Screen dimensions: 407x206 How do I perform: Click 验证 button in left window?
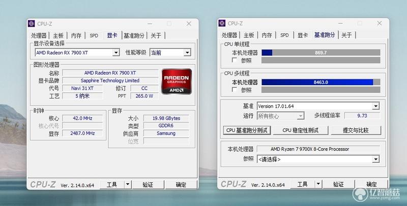point(148,185)
